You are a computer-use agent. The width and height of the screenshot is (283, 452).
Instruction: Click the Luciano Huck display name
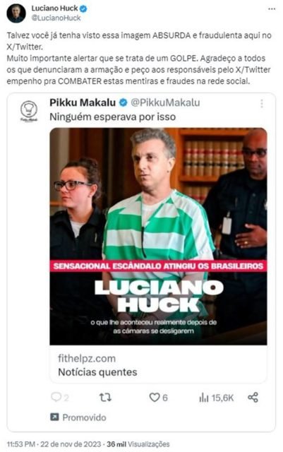[x=54, y=8]
